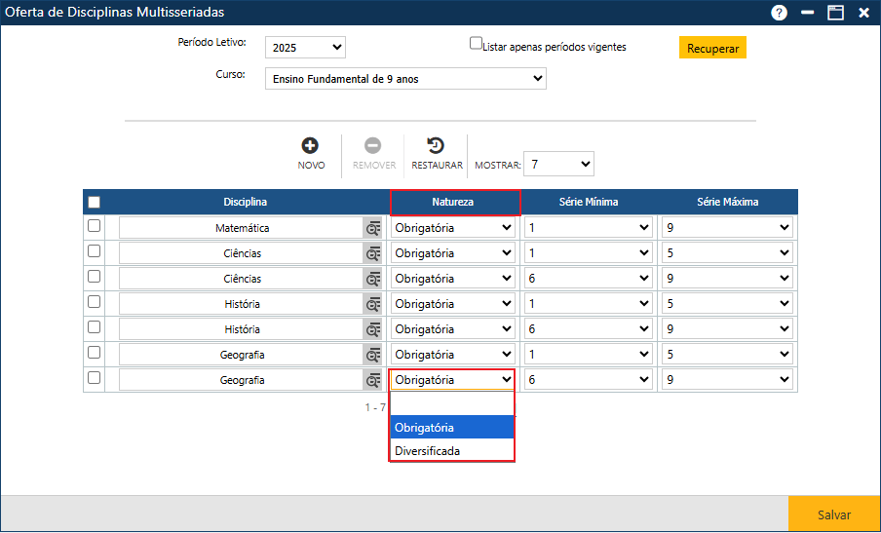Click the Restaurar restore icon
This screenshot has height=533, width=881.
[436, 146]
